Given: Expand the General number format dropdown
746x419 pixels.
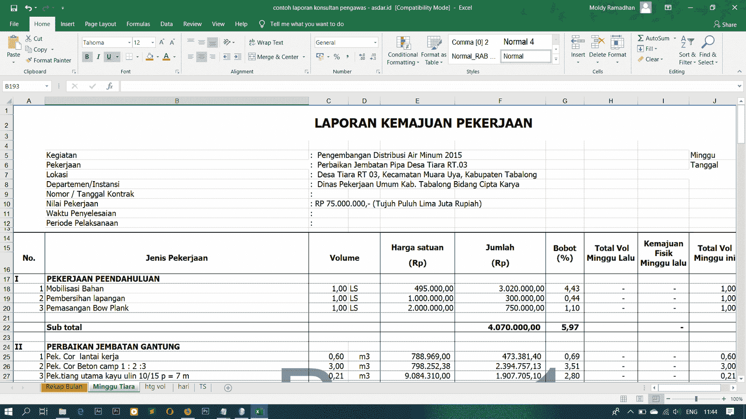Looking at the screenshot, I should [x=375, y=42].
